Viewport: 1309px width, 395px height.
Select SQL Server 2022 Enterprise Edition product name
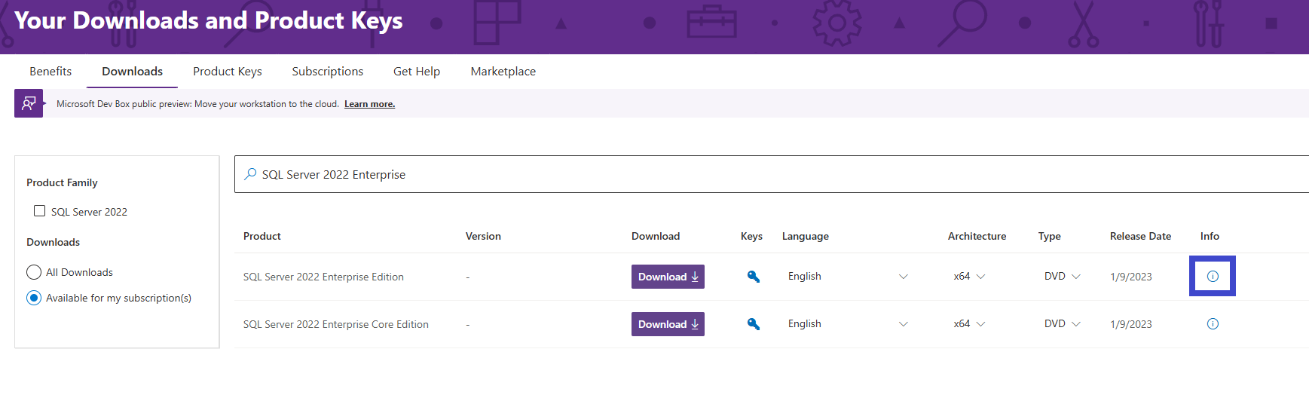[323, 277]
